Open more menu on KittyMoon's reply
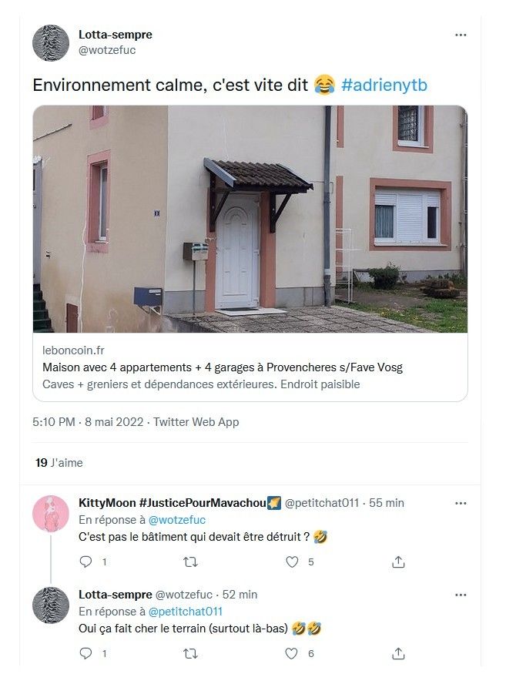The height and width of the screenshot is (684, 506). click(x=461, y=504)
